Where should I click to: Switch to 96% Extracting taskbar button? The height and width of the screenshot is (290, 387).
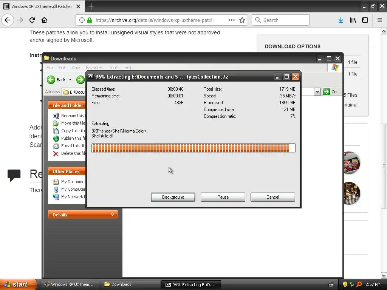191,285
